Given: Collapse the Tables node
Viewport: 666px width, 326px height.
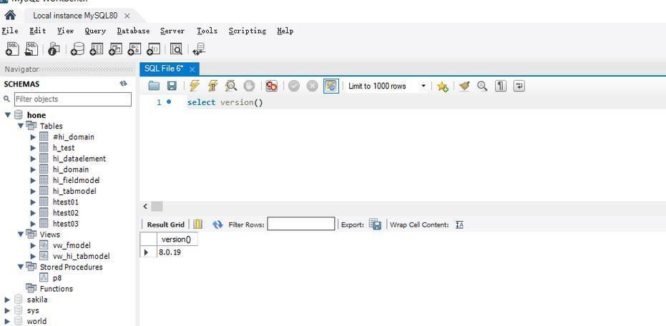Looking at the screenshot, I should (x=20, y=126).
